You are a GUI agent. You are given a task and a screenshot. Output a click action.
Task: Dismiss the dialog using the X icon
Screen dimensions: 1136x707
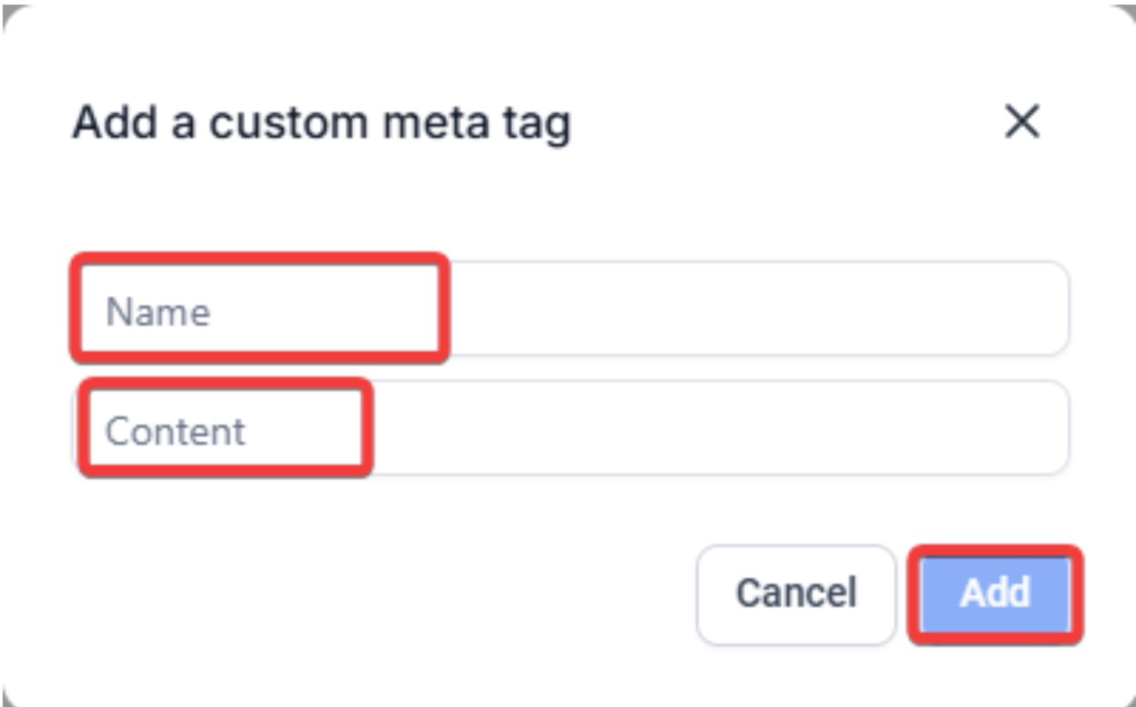point(1022,121)
